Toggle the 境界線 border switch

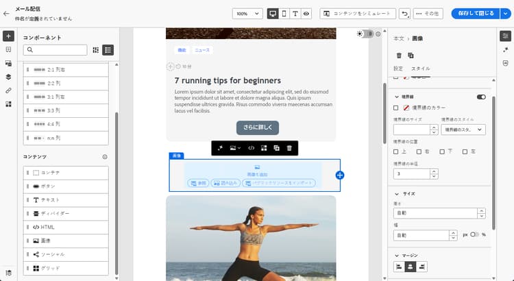click(481, 97)
